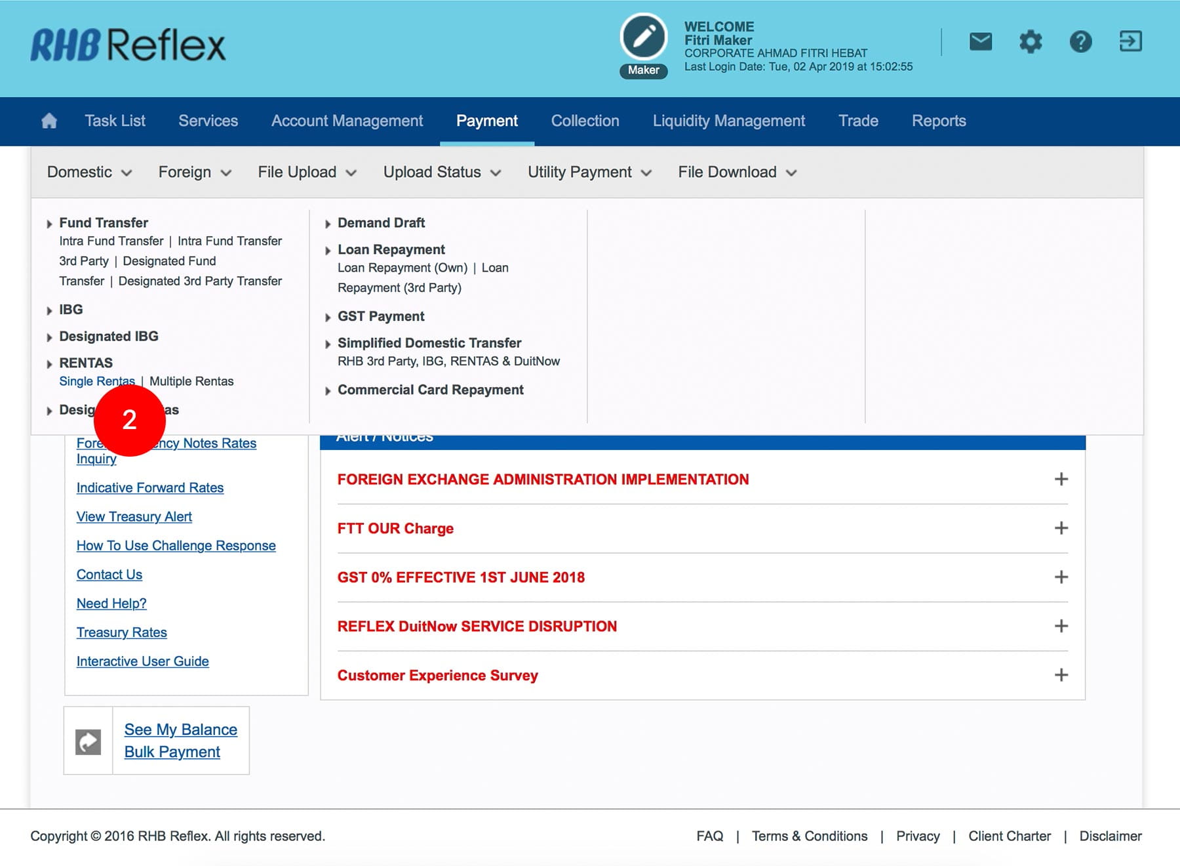The image size is (1180, 866).
Task: Open settings via the gear icon
Action: click(x=1030, y=42)
